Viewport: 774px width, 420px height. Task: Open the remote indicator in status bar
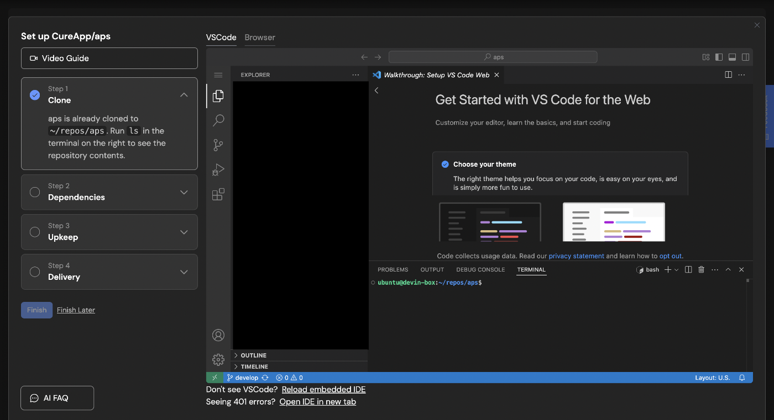pyautogui.click(x=215, y=378)
